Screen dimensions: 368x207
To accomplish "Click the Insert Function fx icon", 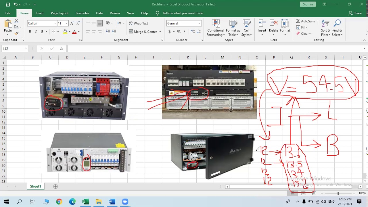I will pyautogui.click(x=61, y=49).
